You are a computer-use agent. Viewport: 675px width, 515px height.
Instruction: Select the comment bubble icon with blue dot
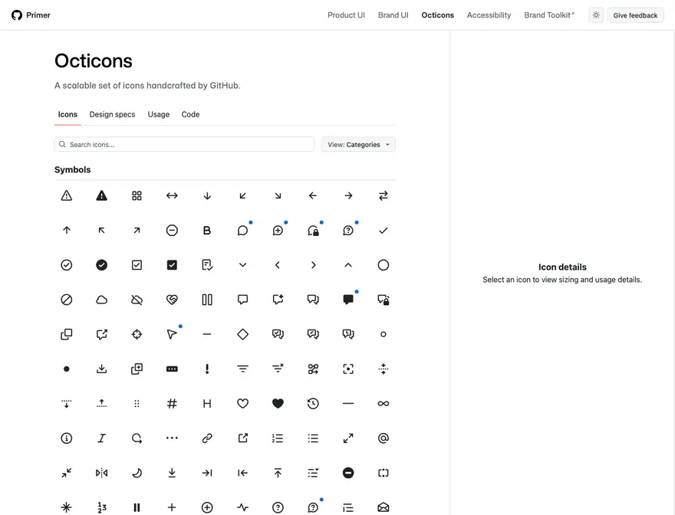point(243,231)
